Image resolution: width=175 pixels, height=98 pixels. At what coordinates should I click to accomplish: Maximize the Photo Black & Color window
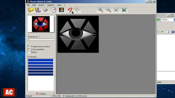click(150, 2)
